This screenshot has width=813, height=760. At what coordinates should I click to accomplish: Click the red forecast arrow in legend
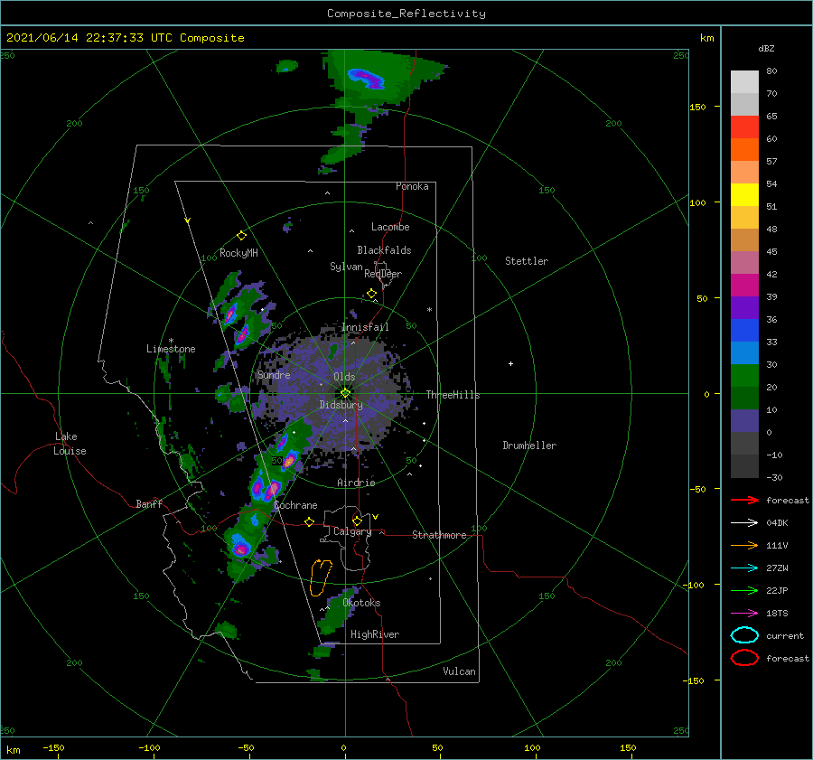tap(744, 500)
